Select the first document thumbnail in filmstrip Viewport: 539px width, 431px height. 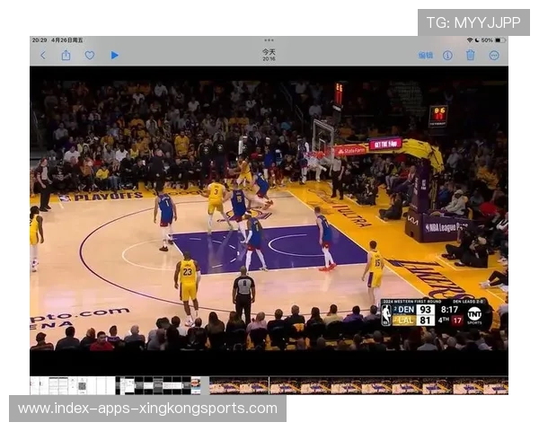coord(39,385)
